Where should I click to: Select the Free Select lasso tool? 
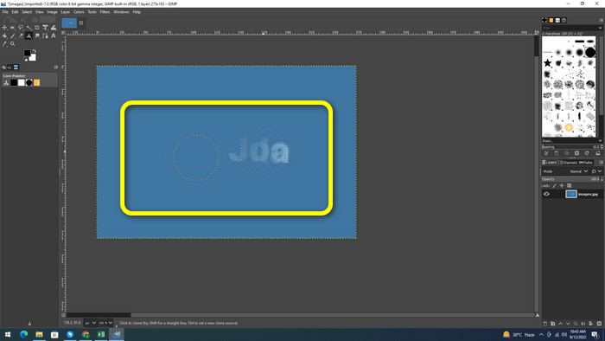pos(21,28)
